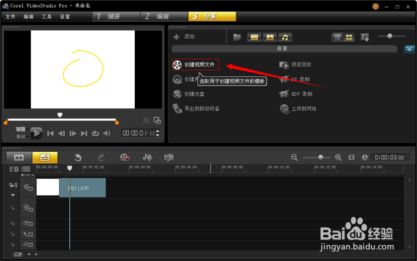Zoom out the timeline

click(294, 157)
